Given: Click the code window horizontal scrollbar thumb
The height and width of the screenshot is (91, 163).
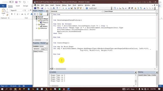Looking at the screenshot, I should click(x=61, y=69).
